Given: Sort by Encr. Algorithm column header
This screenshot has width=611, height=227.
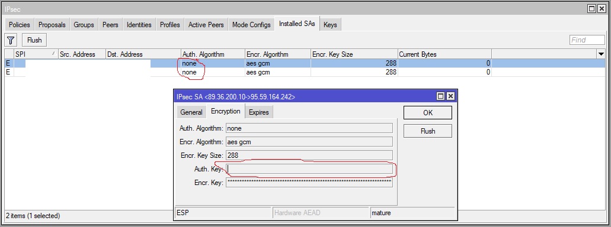Looking at the screenshot, I should [278, 54].
